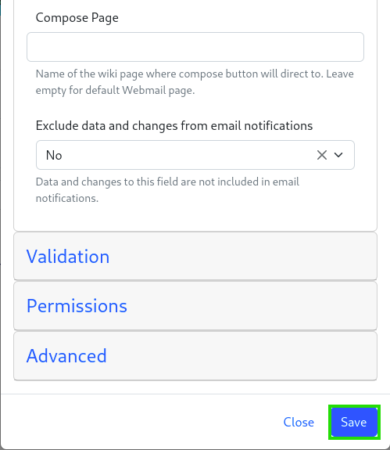Image resolution: width=390 pixels, height=450 pixels.
Task: Expand the Validation section
Action: [68, 256]
